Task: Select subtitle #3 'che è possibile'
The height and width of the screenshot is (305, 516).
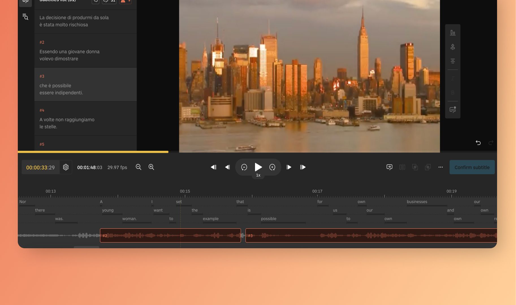Action: 85,84
